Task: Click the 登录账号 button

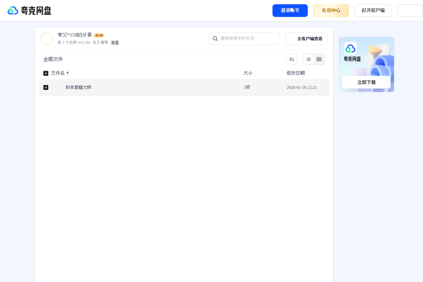Action: point(290,10)
